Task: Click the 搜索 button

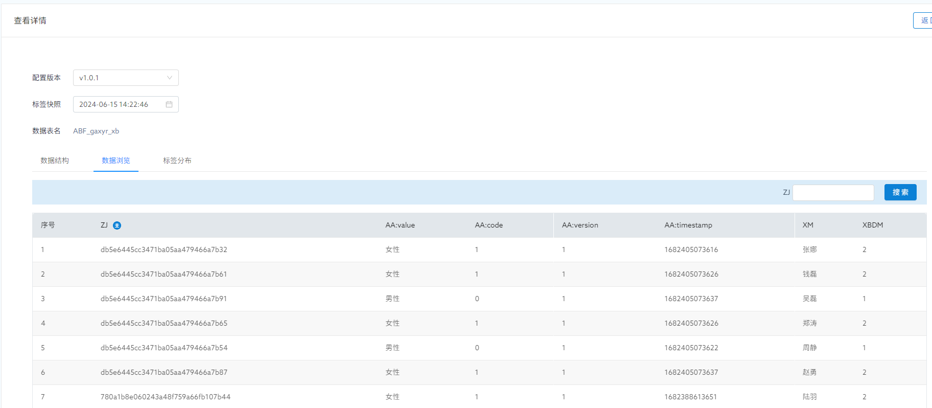Action: (900, 192)
